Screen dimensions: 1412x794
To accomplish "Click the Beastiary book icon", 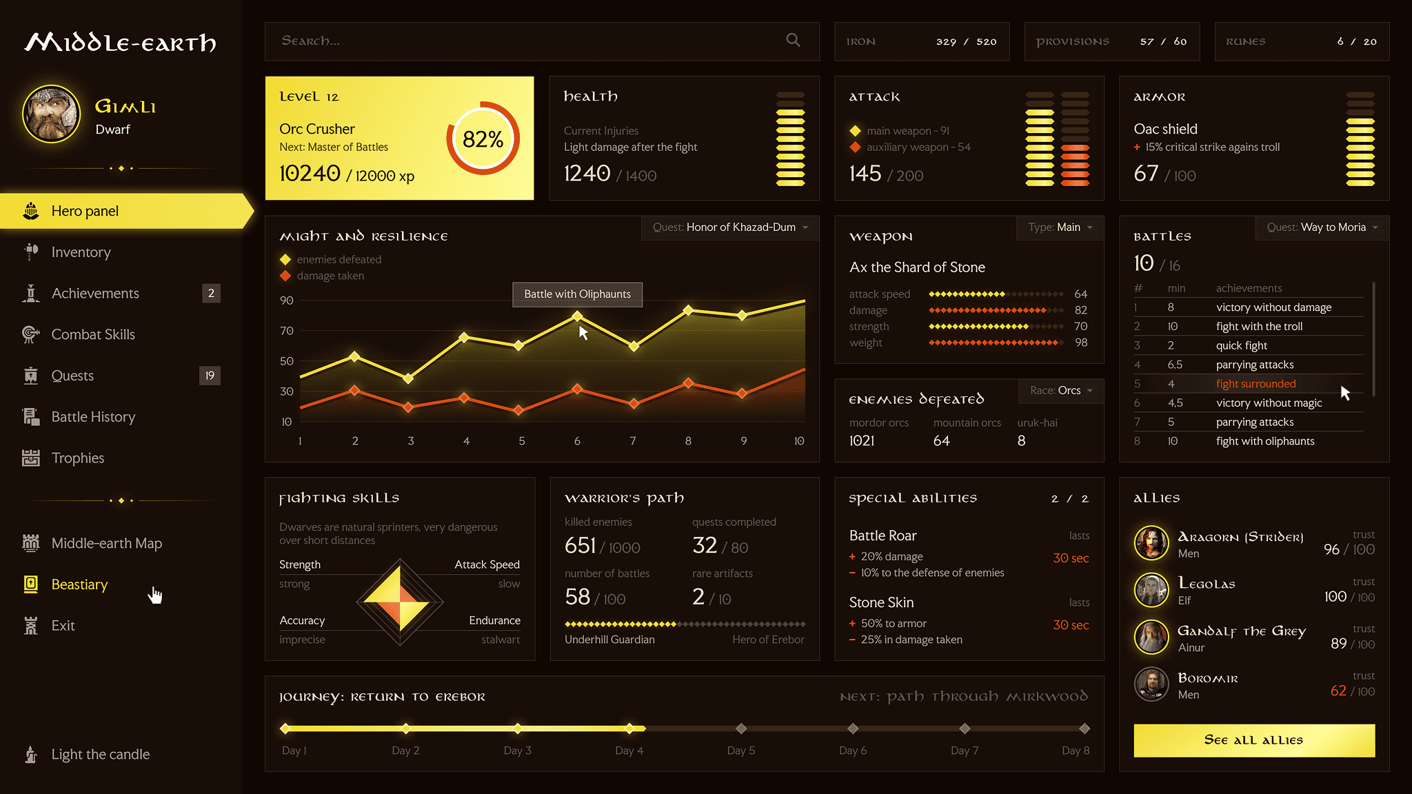I will 31,584.
